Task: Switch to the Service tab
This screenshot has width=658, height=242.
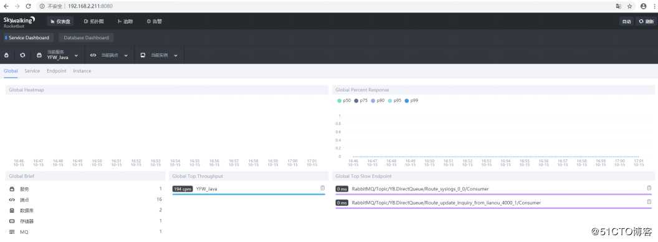Action: coord(32,71)
